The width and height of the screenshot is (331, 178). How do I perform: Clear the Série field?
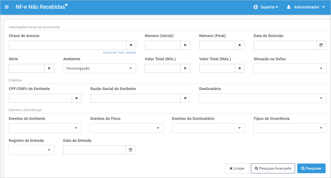pyautogui.click(x=49, y=68)
